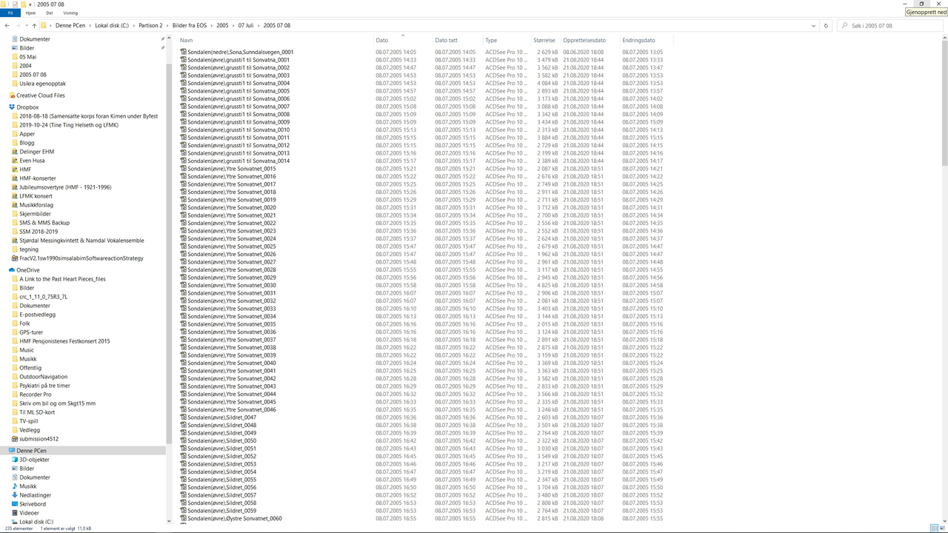Image resolution: width=948 pixels, height=533 pixels.
Task: Click the Delinger EHM shared folder icon
Action: 15,152
